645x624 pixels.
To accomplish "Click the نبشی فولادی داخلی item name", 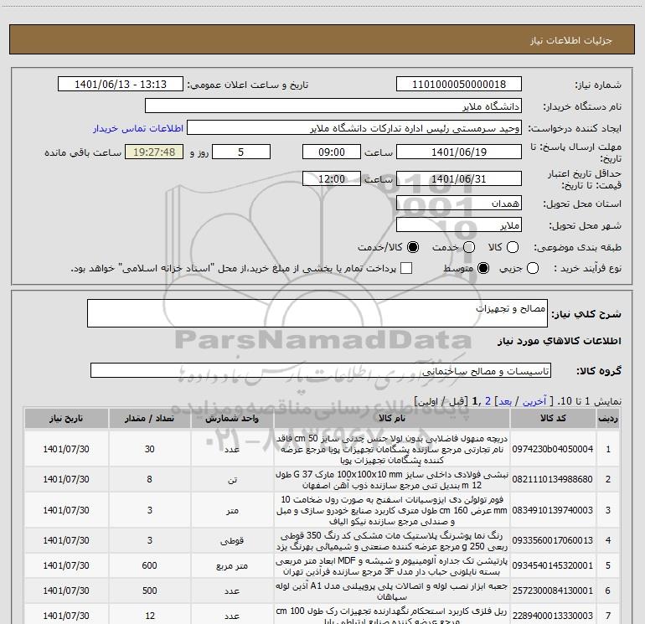I will tap(392, 480).
